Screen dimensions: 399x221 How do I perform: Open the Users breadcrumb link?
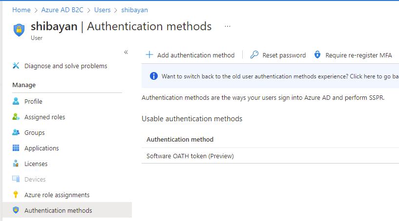click(x=102, y=10)
